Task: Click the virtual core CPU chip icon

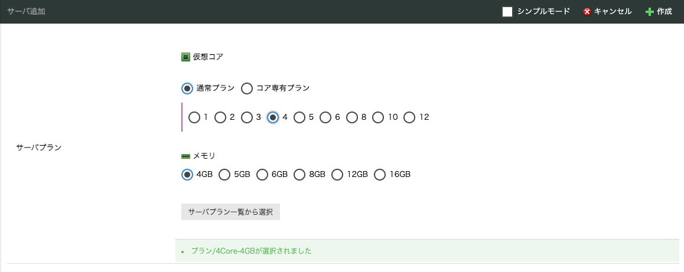Action: click(185, 57)
